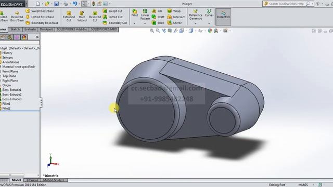Choose Lofted Cut
Screen dimensions: 333x187
[x=112, y=17]
